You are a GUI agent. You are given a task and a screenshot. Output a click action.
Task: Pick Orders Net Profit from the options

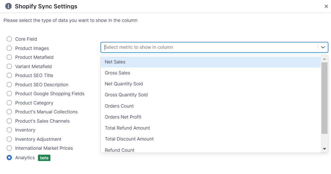[123, 117]
